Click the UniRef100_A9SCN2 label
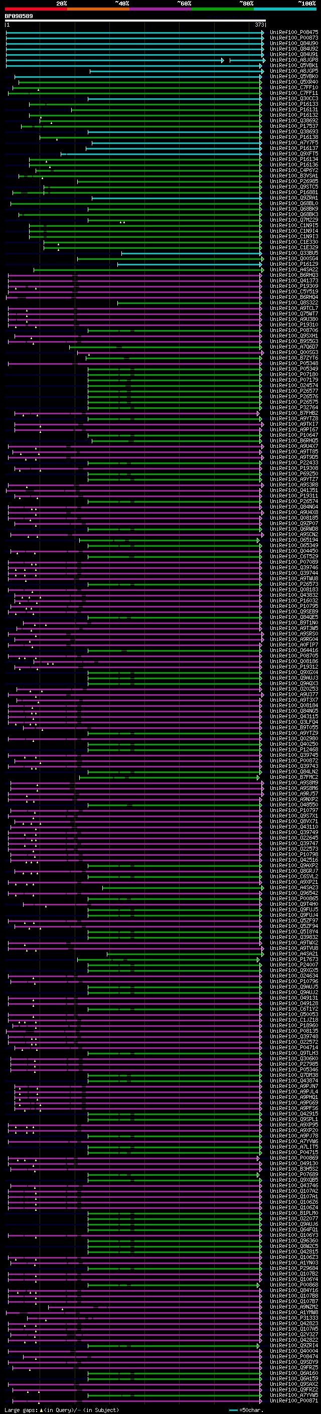The image size is (321, 1414). coord(294,534)
